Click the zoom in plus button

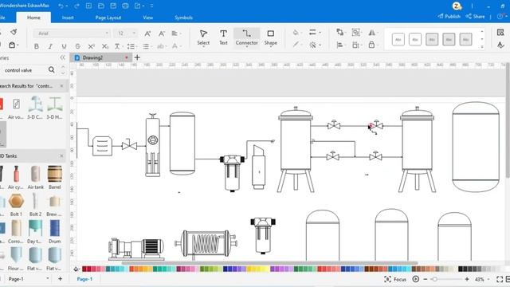(467, 279)
